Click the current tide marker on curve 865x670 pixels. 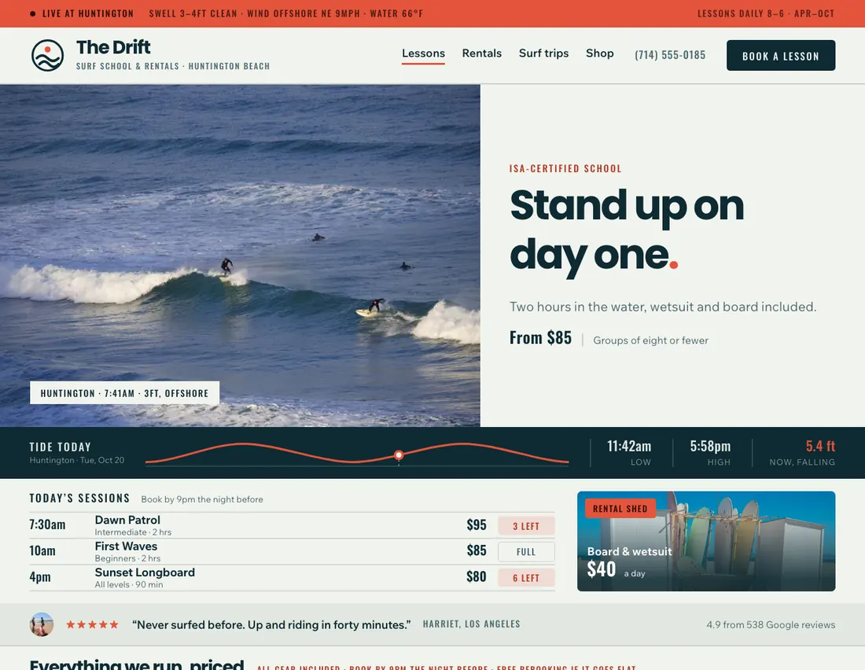[x=399, y=455]
